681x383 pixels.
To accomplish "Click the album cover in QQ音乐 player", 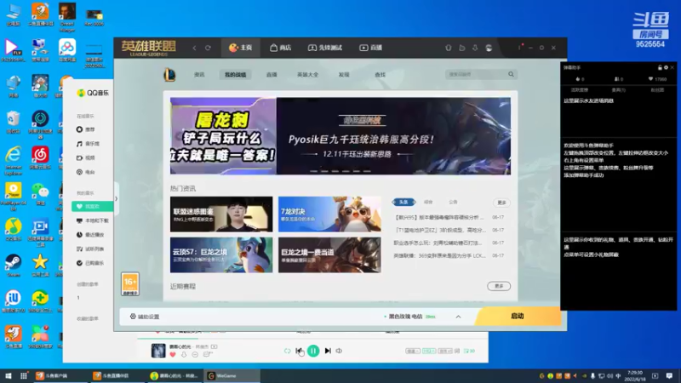I will point(158,351).
